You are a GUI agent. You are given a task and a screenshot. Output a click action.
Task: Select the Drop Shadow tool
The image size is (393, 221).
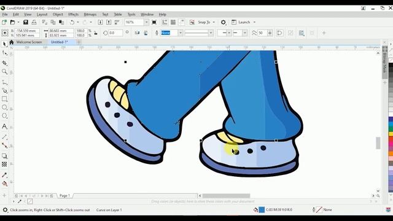[4, 156]
